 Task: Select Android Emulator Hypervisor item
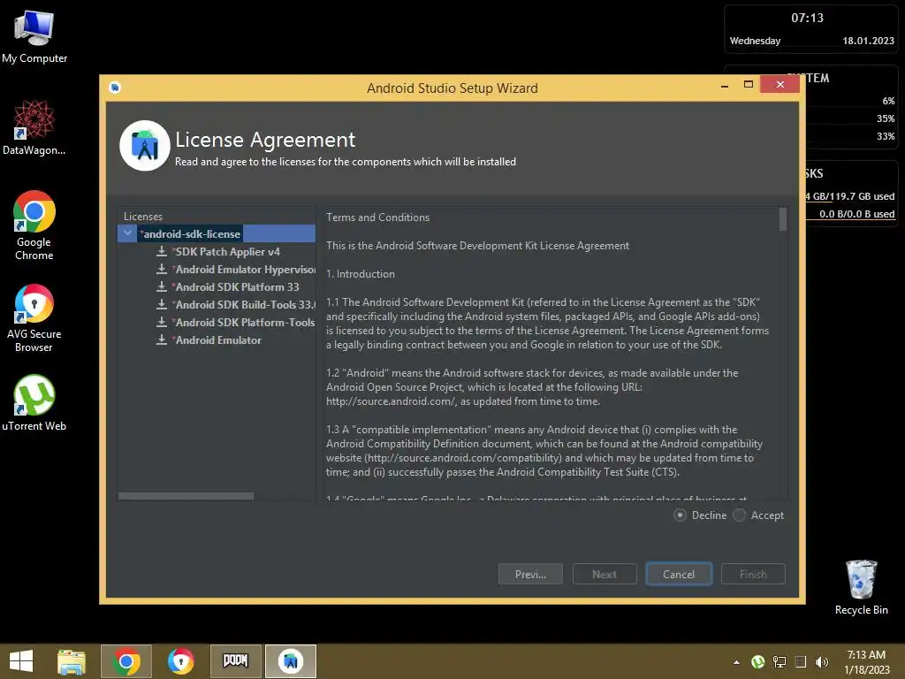(245, 270)
